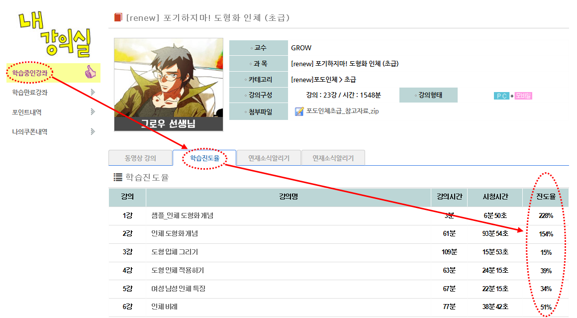This screenshot has width=577, height=318.
Task: Click the zip attachment file icon
Action: 299,111
